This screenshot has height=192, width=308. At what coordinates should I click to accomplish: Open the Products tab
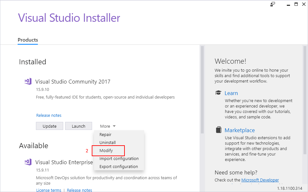(28, 40)
